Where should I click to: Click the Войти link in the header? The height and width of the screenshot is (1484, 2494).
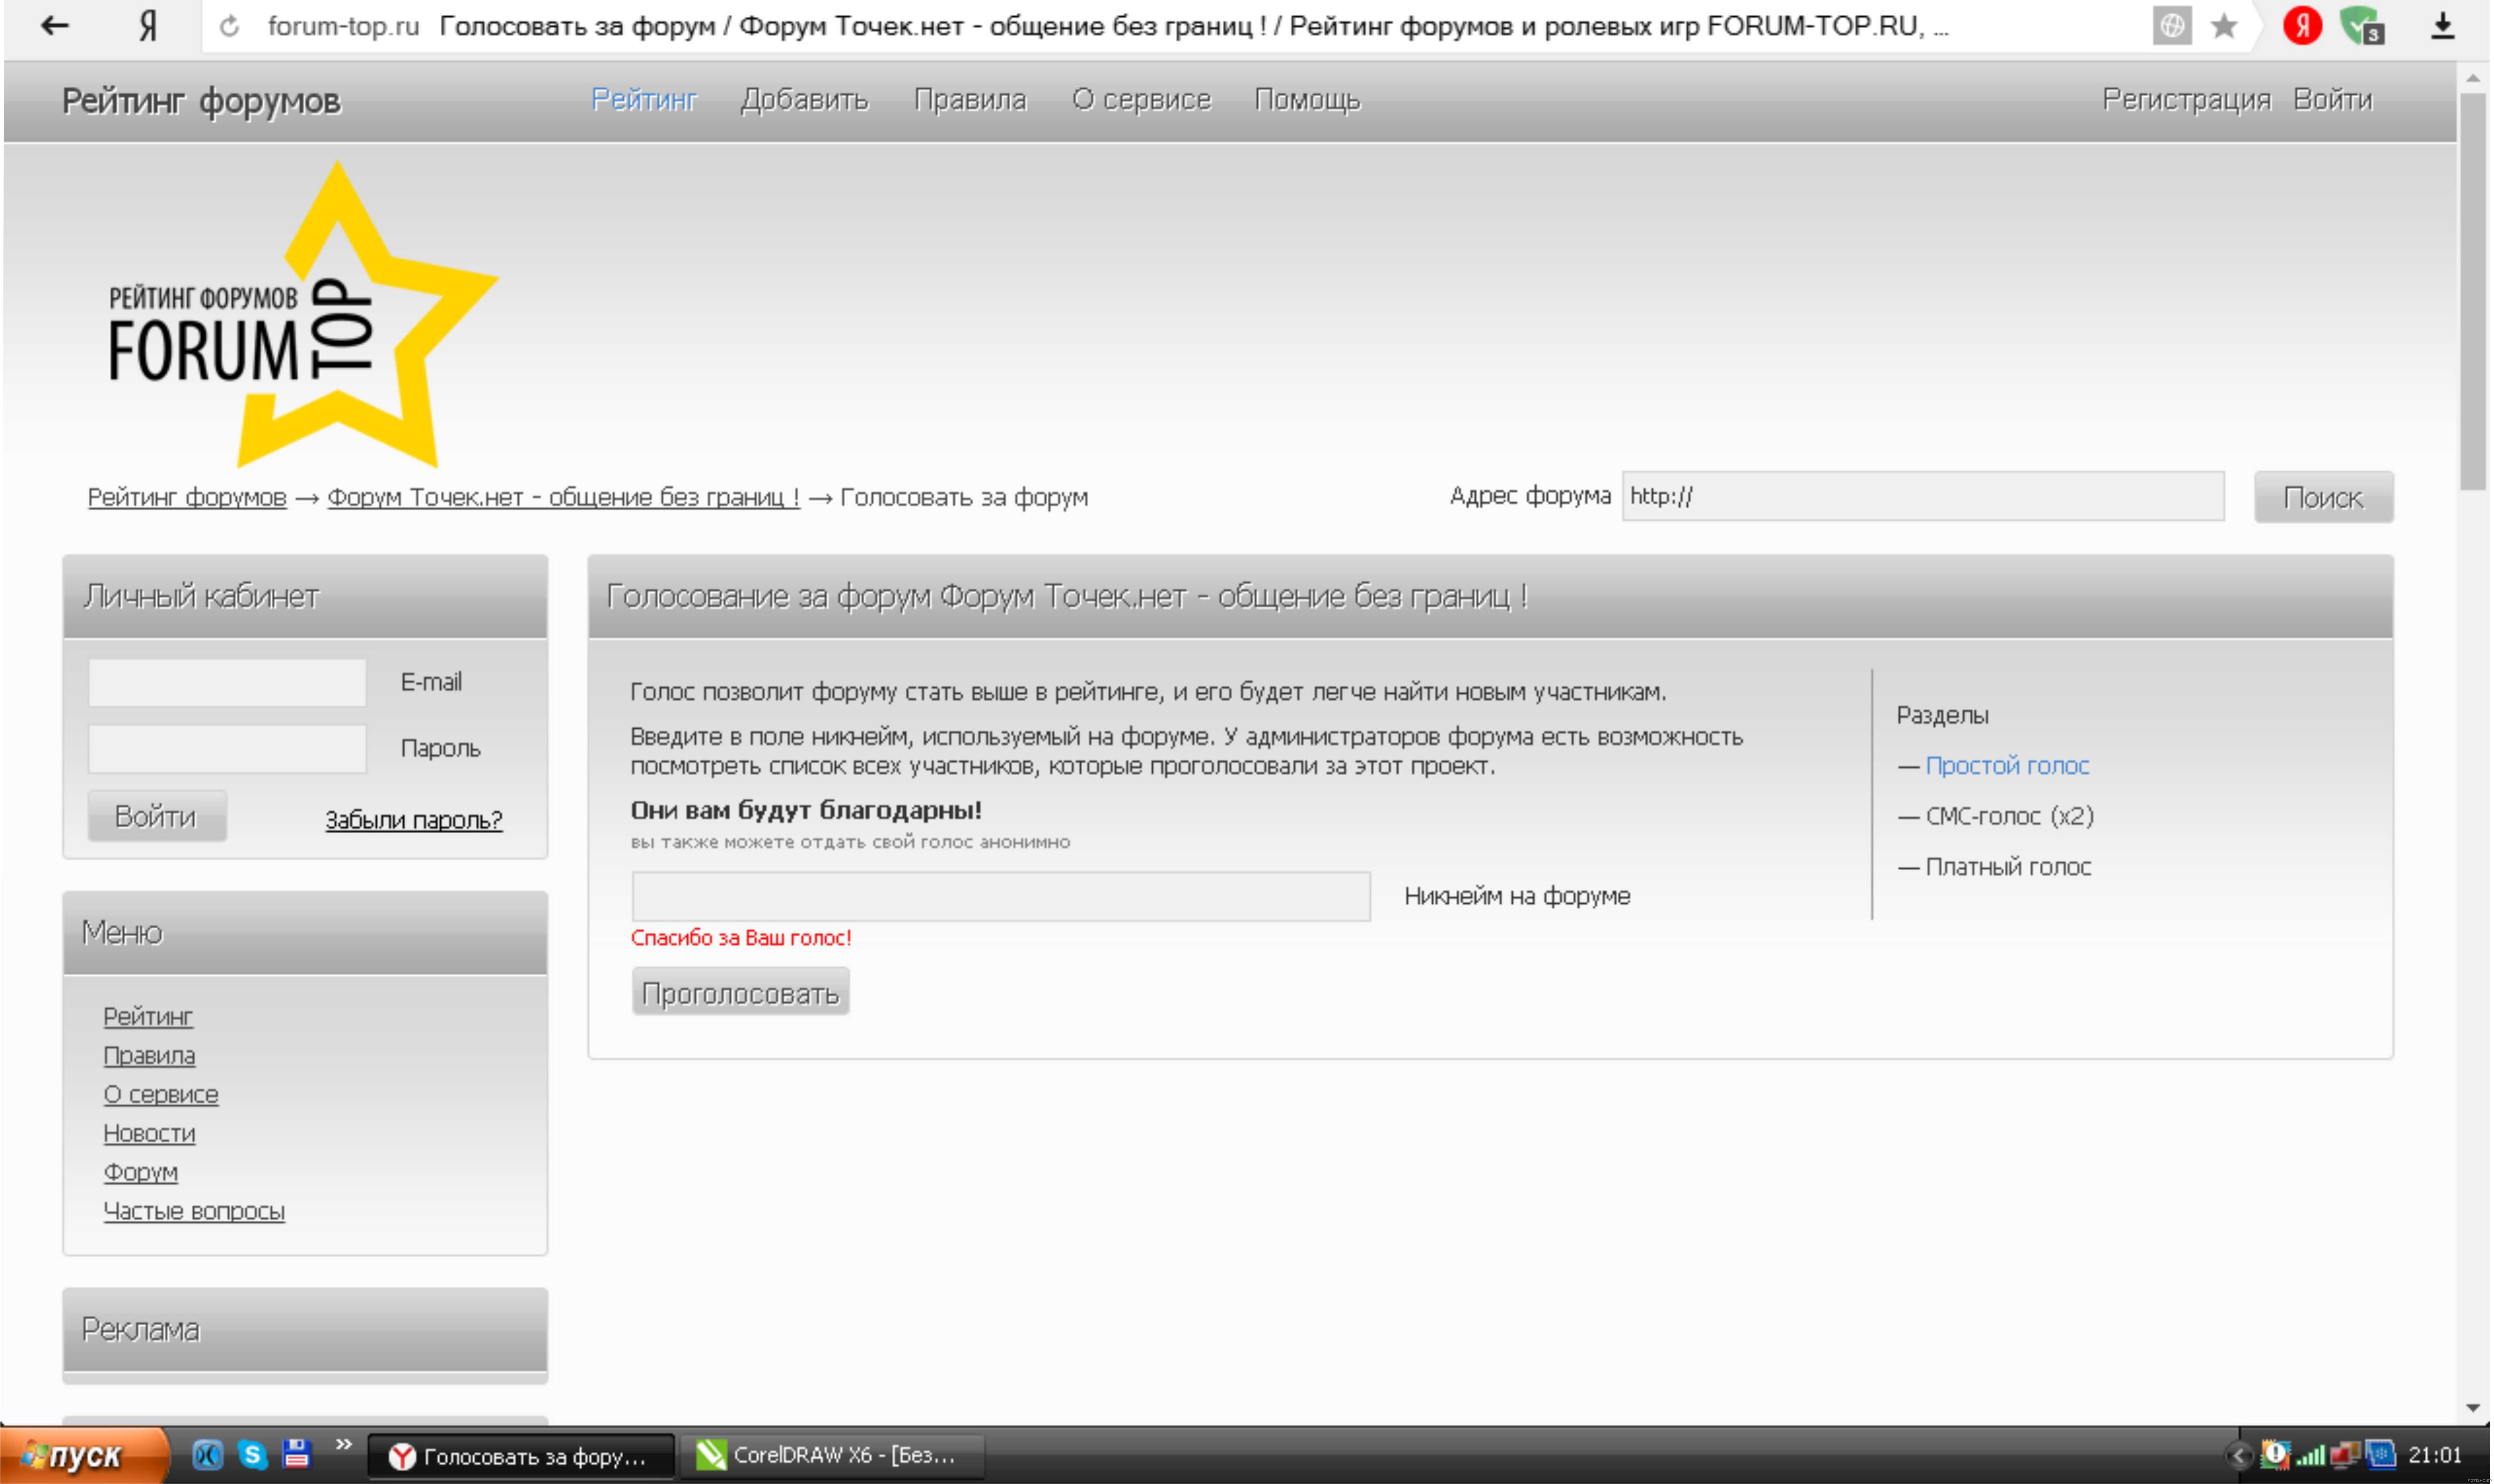coord(2332,100)
